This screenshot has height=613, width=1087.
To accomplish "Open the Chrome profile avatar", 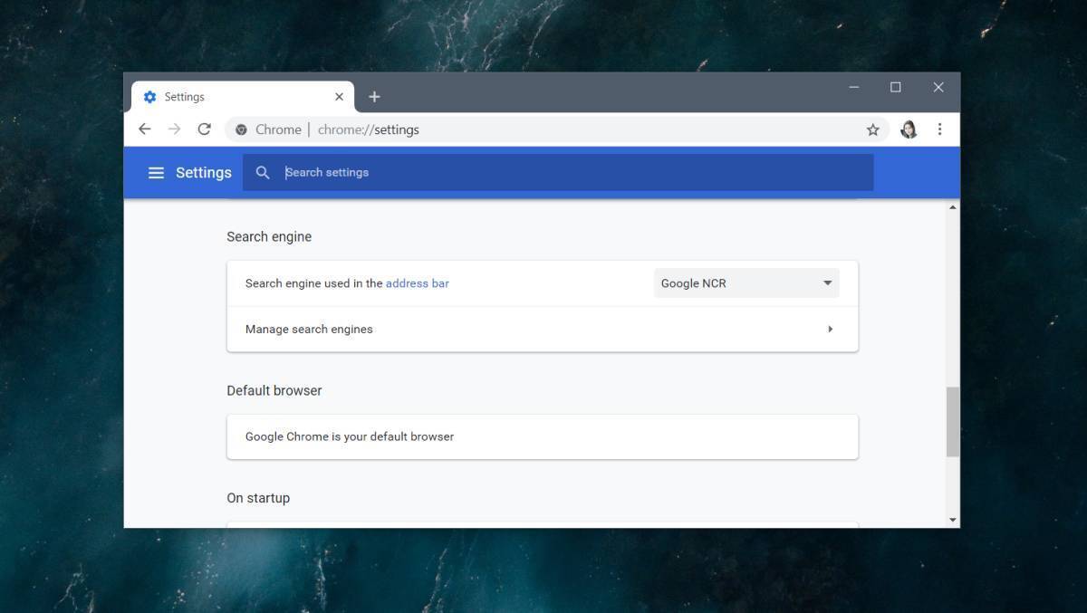I will point(908,129).
